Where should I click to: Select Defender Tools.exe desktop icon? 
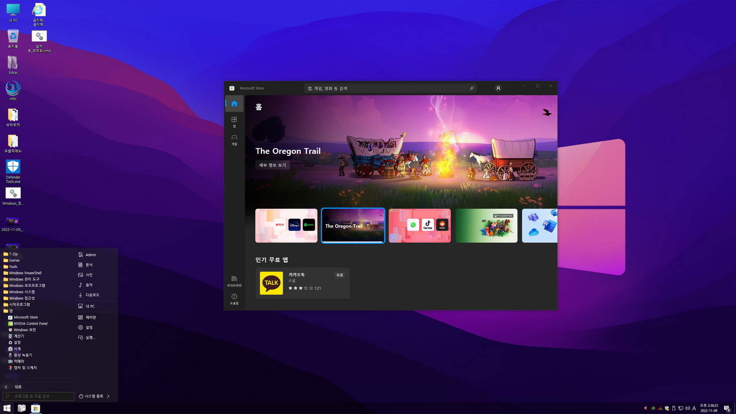tap(13, 171)
